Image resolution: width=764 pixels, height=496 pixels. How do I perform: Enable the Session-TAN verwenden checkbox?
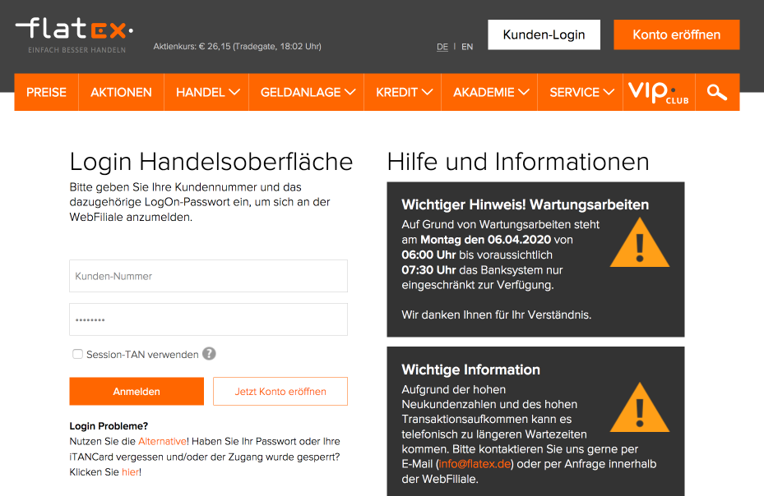[77, 354]
